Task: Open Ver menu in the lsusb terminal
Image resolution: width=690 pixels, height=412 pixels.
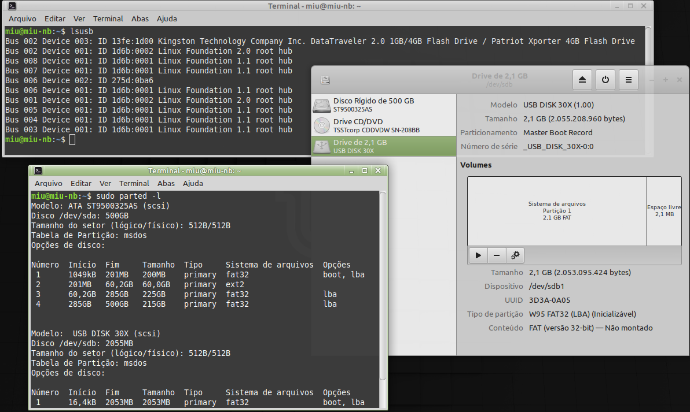Action: pyautogui.click(x=79, y=19)
